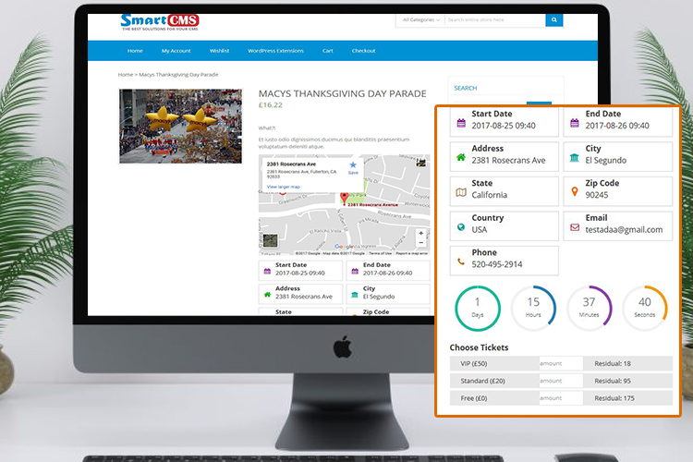Screen dimensions: 693x462
Task: Click the Save star on map
Action: pos(352,165)
